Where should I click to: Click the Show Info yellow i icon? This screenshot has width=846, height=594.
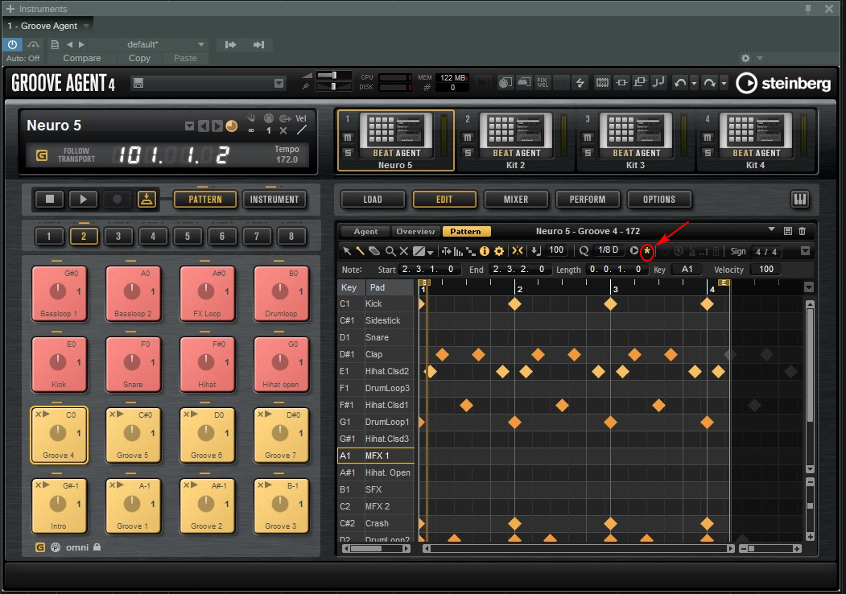click(x=485, y=251)
